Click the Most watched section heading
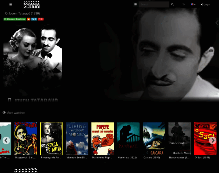Viewport: 219px width, 173px height. (x=16, y=113)
